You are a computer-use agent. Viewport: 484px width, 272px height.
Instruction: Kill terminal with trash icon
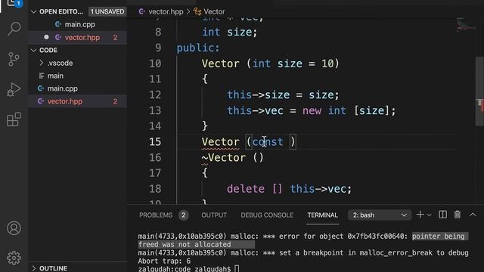458,215
